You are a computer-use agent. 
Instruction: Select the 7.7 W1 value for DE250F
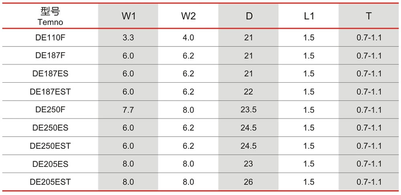point(128,110)
